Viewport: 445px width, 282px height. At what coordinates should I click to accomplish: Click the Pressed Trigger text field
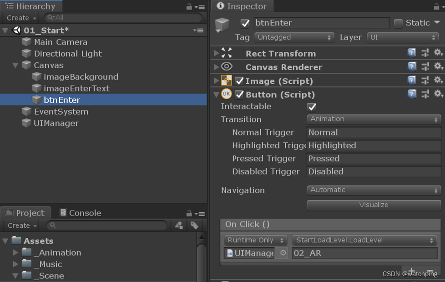coord(374,159)
